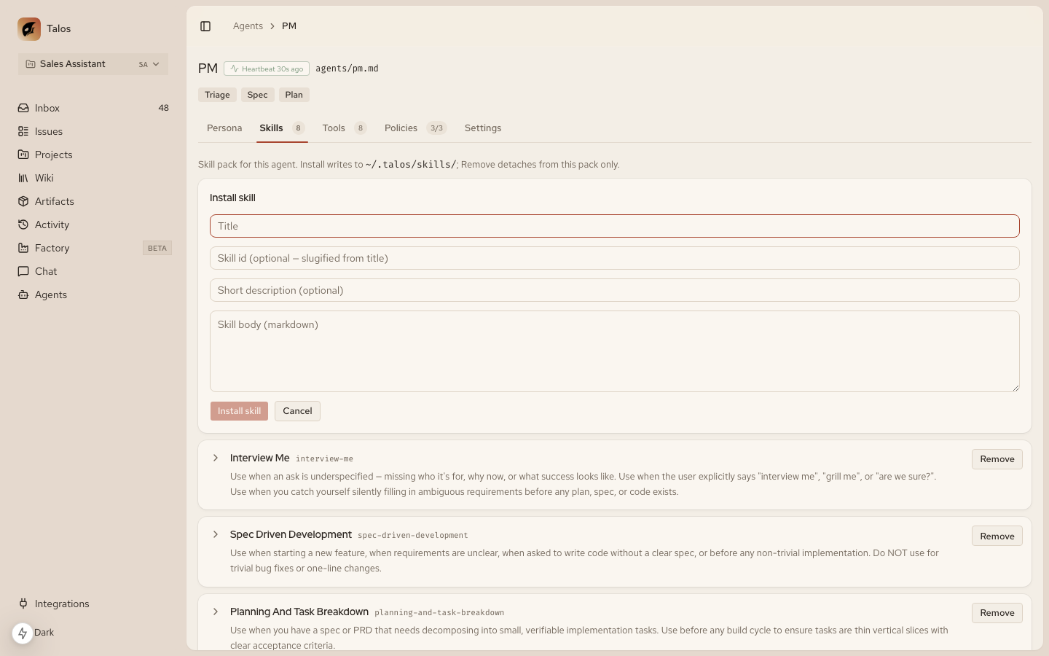Click the Tools count badge 8
This screenshot has width=1049, height=656.
(360, 128)
